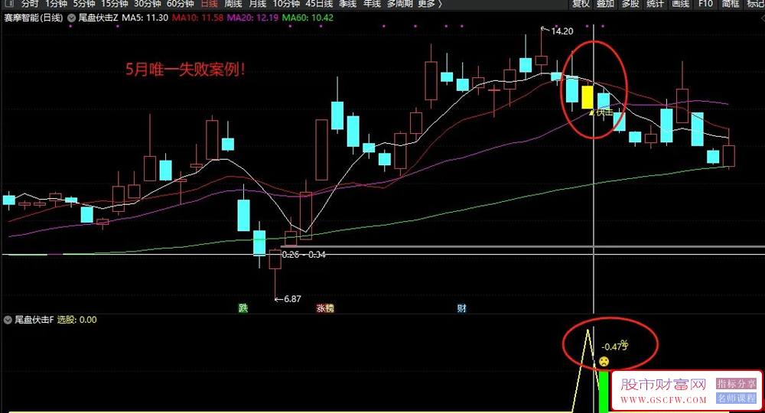Click the 简框 simple frame button
The image size is (765, 413).
pos(731,3)
